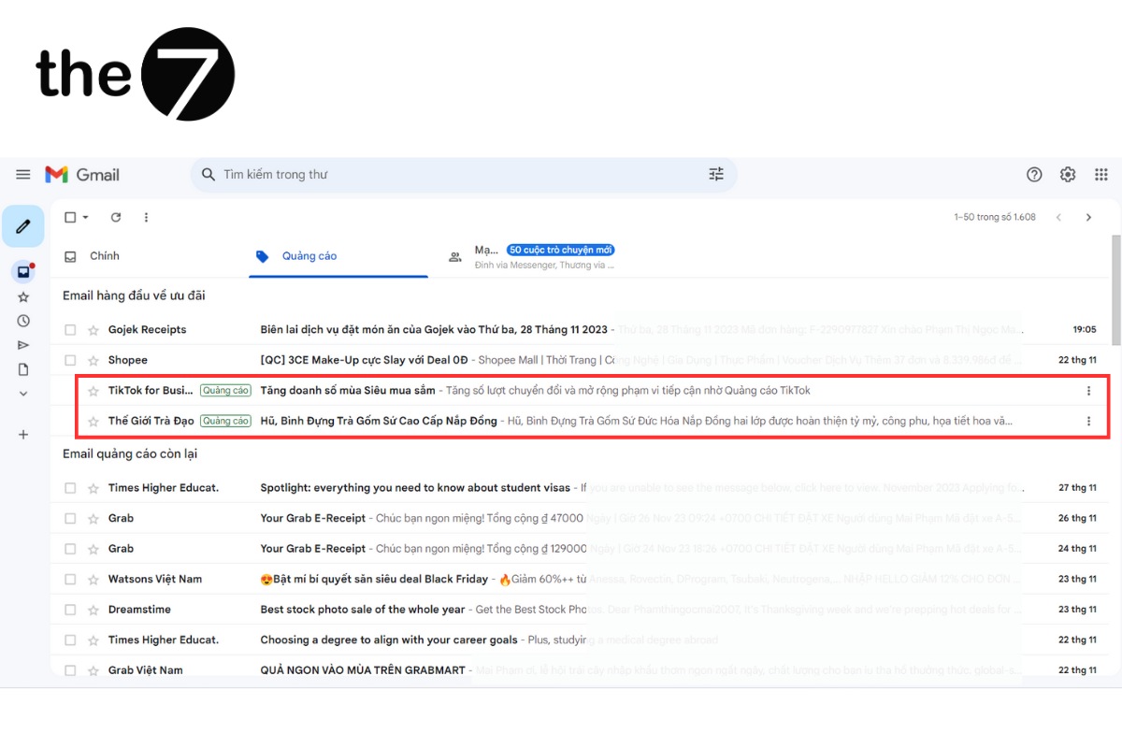Open three-dot menu on TikTok email

1087,390
